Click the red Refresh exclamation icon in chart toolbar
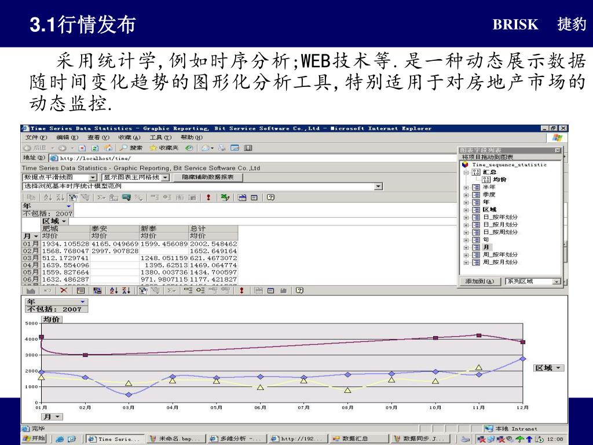This screenshot has height=445, width=593. (241, 290)
